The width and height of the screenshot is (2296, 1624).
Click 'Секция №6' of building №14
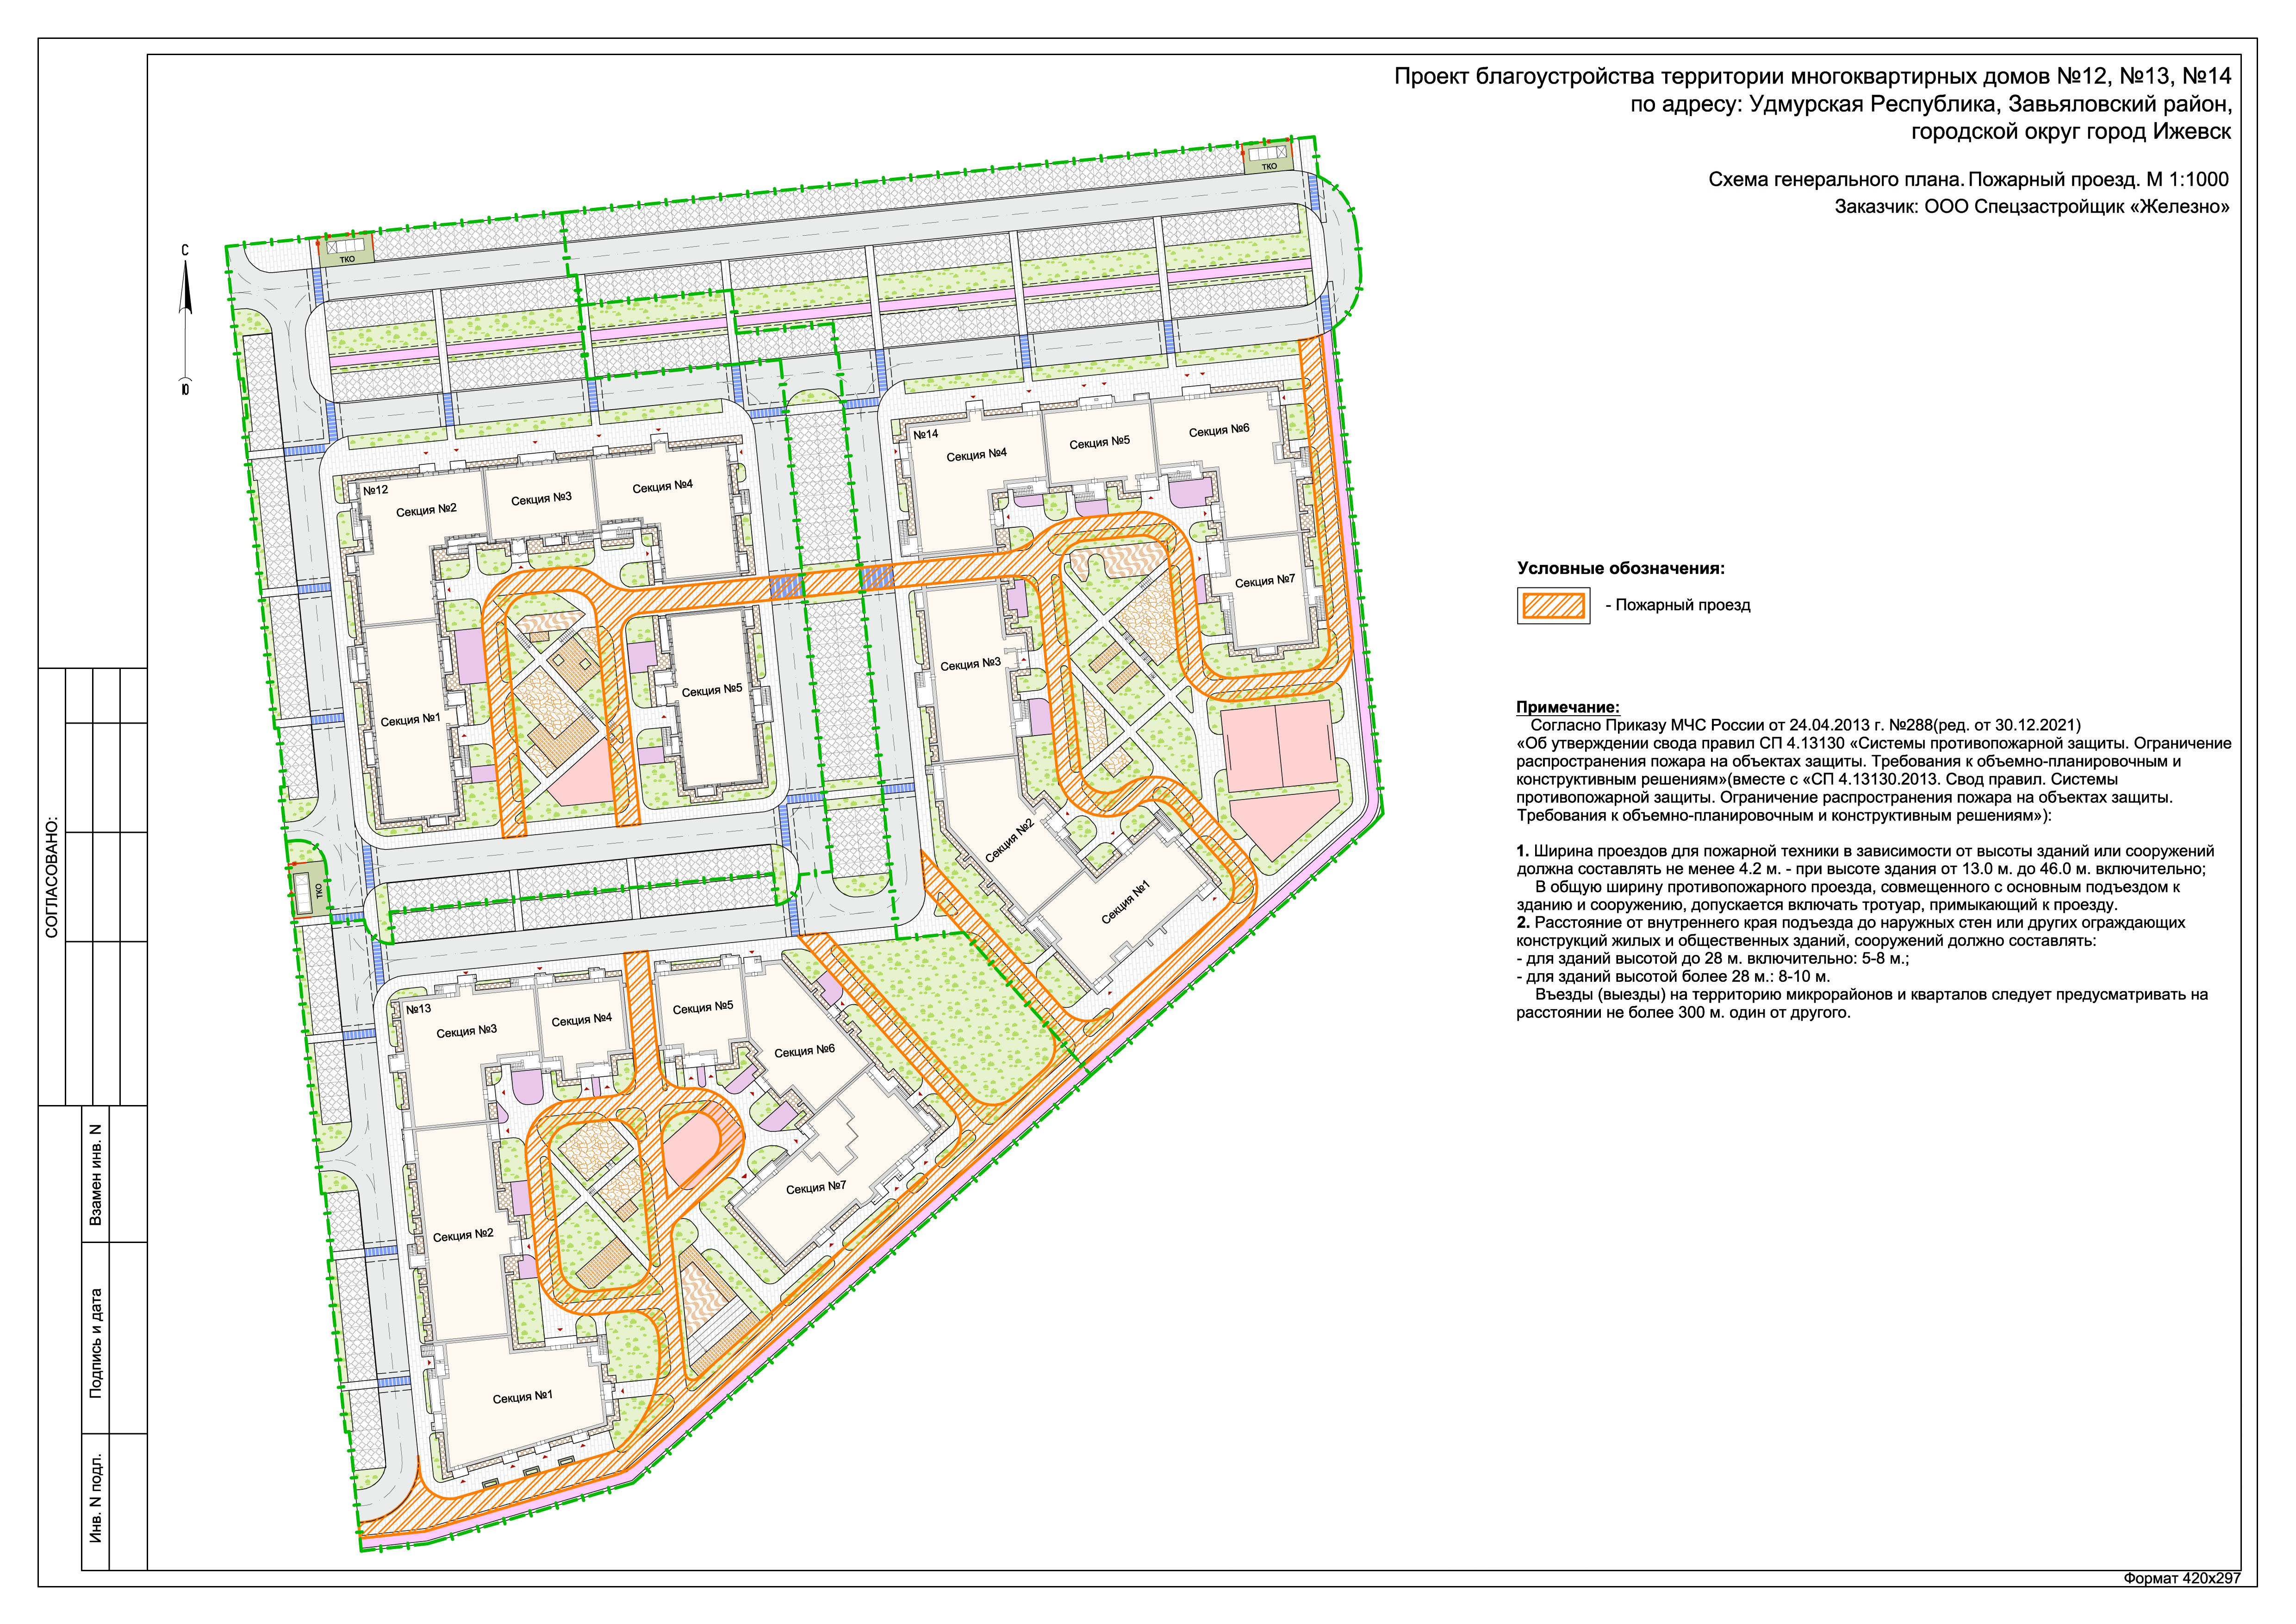click(1219, 430)
